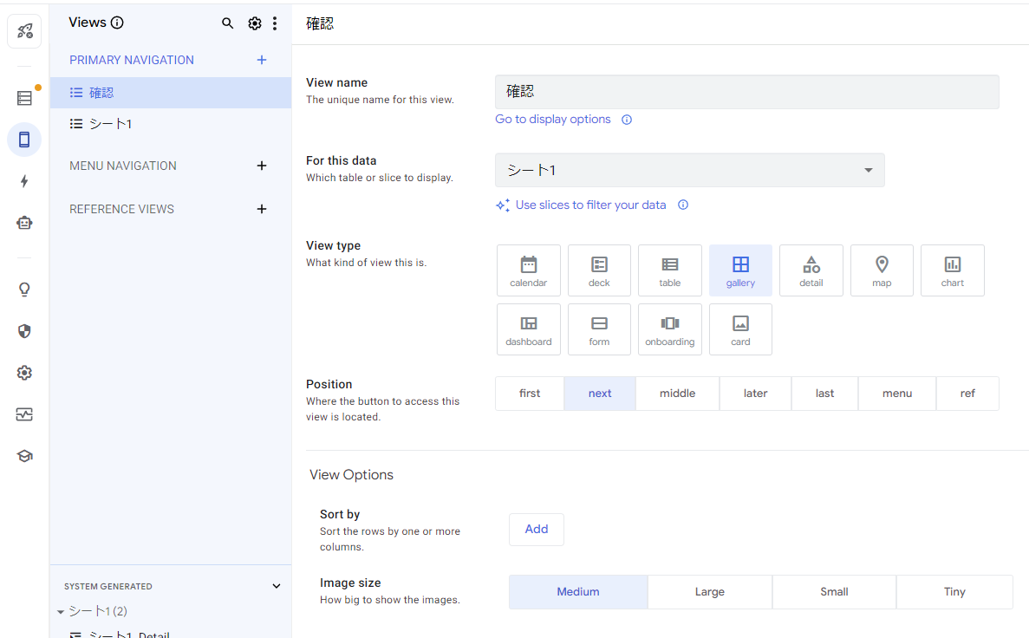The image size is (1029, 638).
Task: Collapse the シート1 (2) tree item
Action: 61,611
